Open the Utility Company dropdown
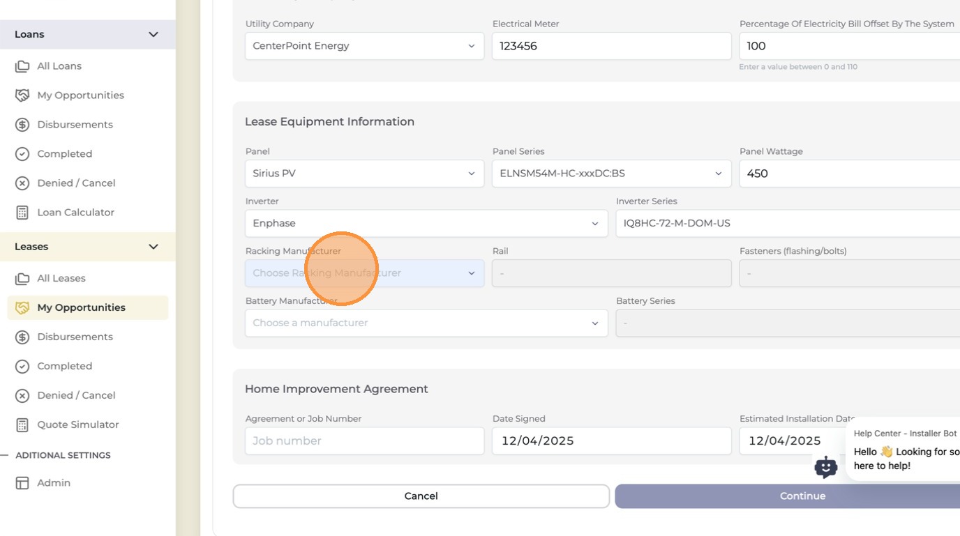The height and width of the screenshot is (536, 960). (364, 46)
